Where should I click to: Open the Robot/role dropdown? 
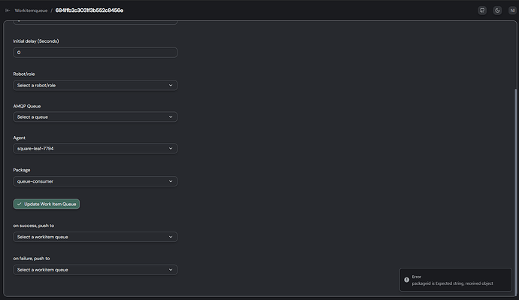[x=96, y=85]
